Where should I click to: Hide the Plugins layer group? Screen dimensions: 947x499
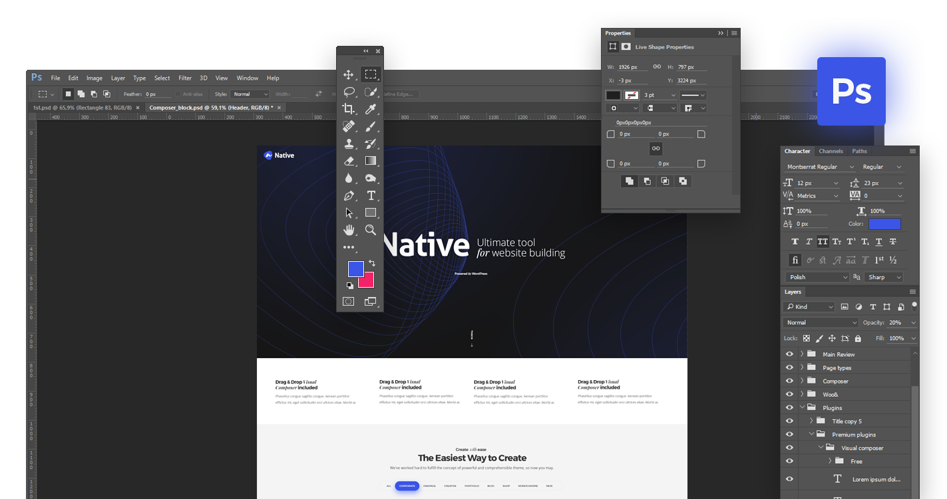coord(789,407)
